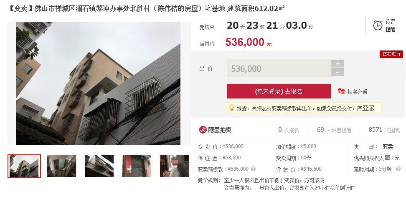Open the 报名必看 link
Image resolution: width=406 pixels, height=199 pixels.
click(357, 92)
